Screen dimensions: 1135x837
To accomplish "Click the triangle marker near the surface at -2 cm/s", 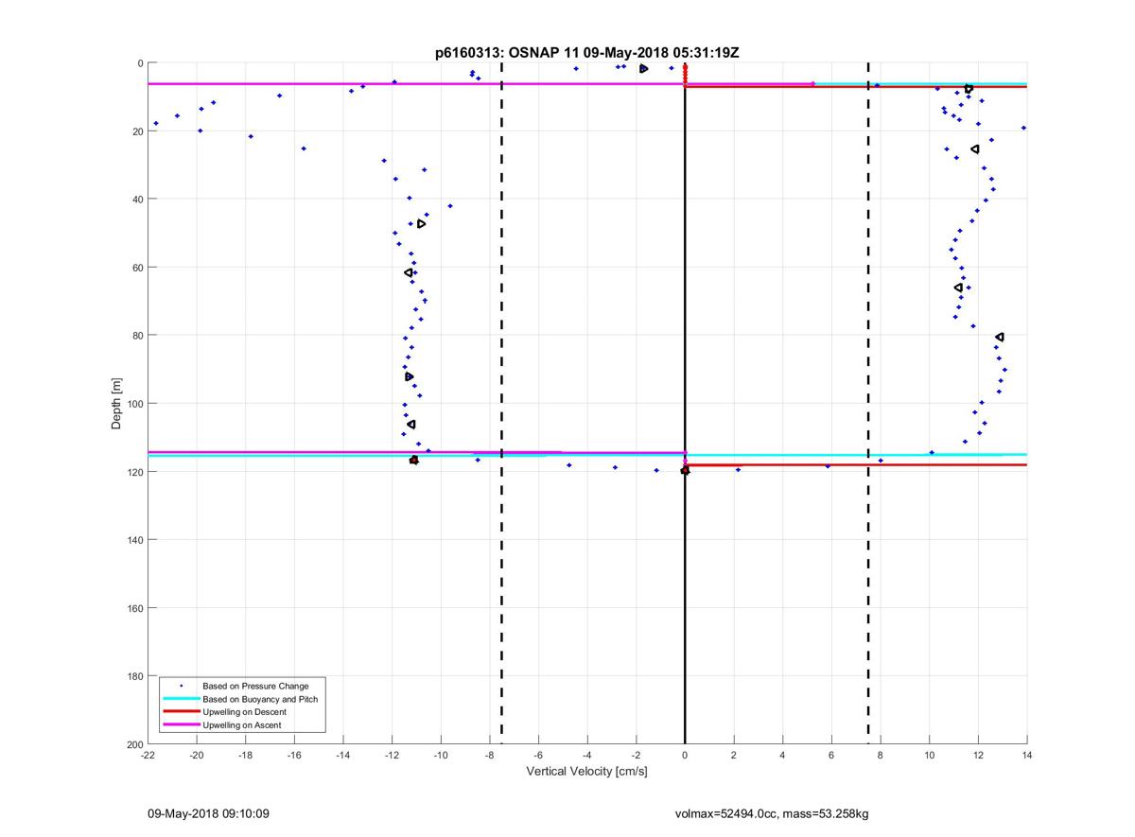I will click(x=643, y=69).
